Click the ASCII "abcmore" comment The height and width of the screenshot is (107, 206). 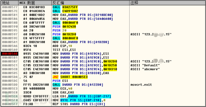click(145, 69)
